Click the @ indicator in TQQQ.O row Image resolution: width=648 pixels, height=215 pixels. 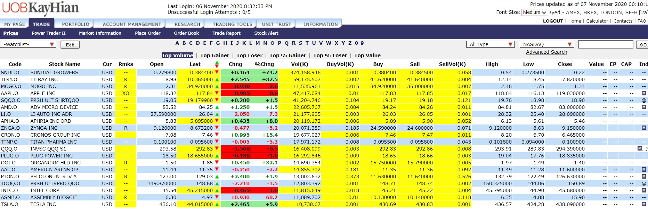(x=644, y=183)
